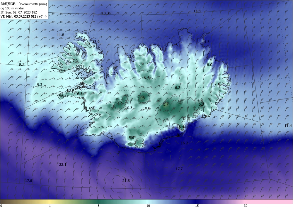Click the 10.3 value on the map
Image resolution: width=293 pixels, height=208 pixels.
pyautogui.click(x=129, y=108)
